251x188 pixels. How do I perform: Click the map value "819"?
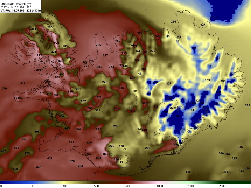pos(57,77)
